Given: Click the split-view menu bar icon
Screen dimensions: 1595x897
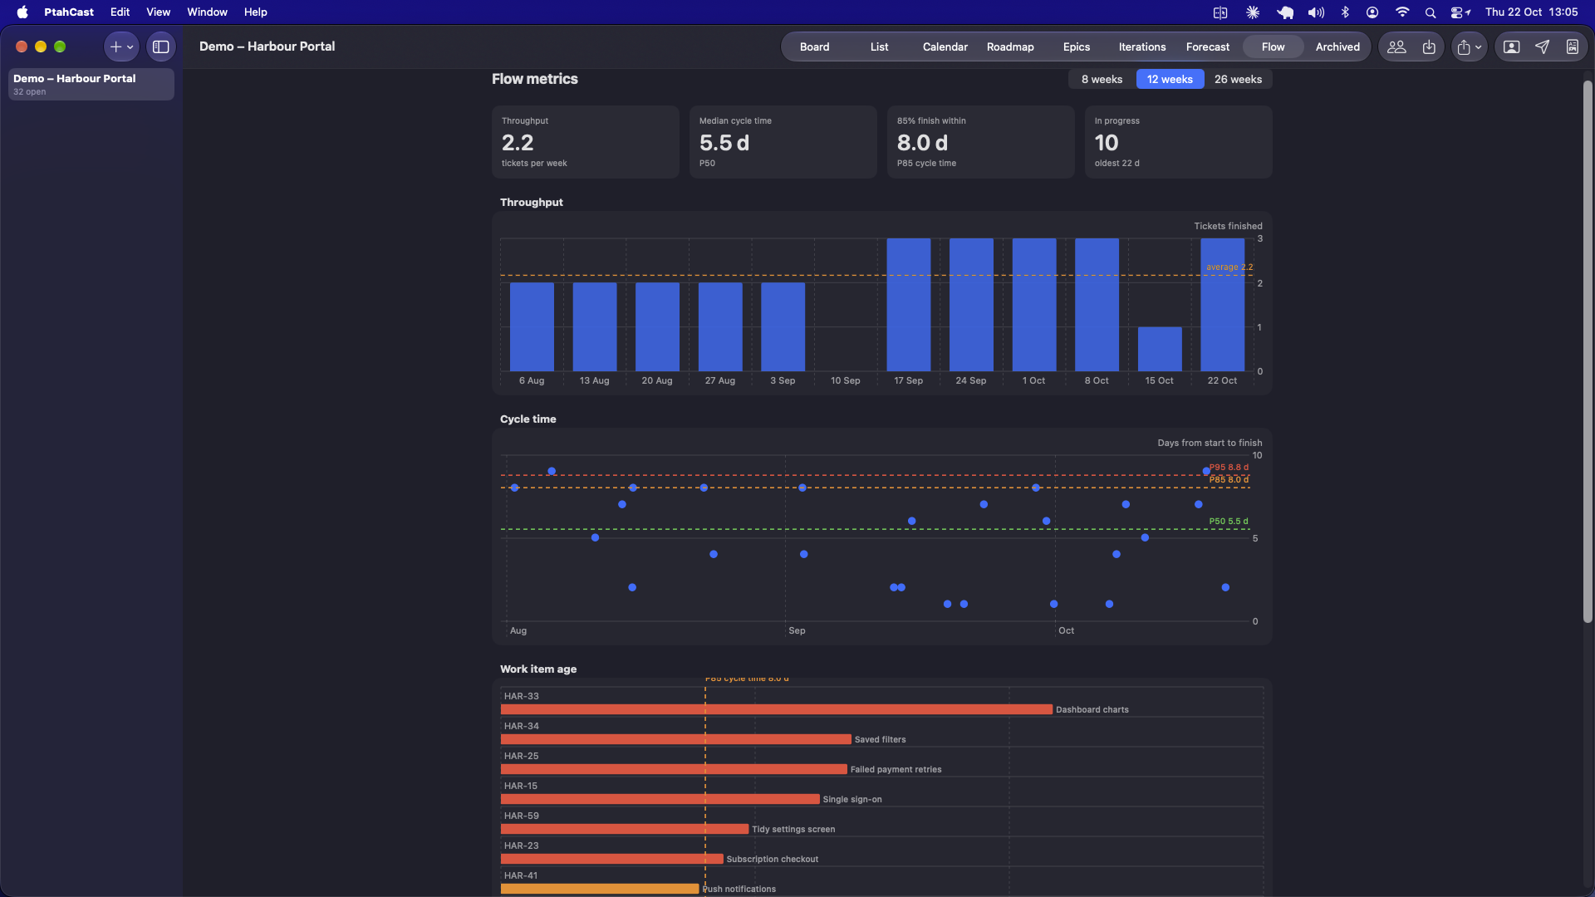Looking at the screenshot, I should [x=1220, y=12].
